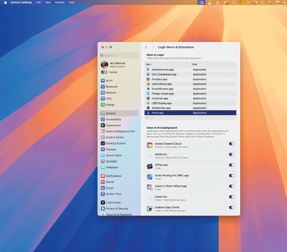Click the Touch ID & Password sidebar item
The height and width of the screenshot is (252, 287).
pyautogui.click(x=119, y=214)
